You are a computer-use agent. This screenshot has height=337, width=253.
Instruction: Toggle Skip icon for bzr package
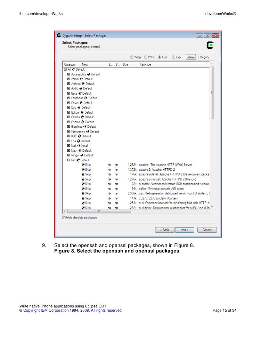[83, 193]
